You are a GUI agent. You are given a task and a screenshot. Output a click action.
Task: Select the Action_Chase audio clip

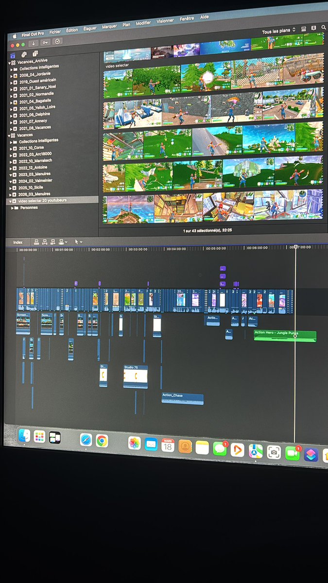[x=182, y=398]
